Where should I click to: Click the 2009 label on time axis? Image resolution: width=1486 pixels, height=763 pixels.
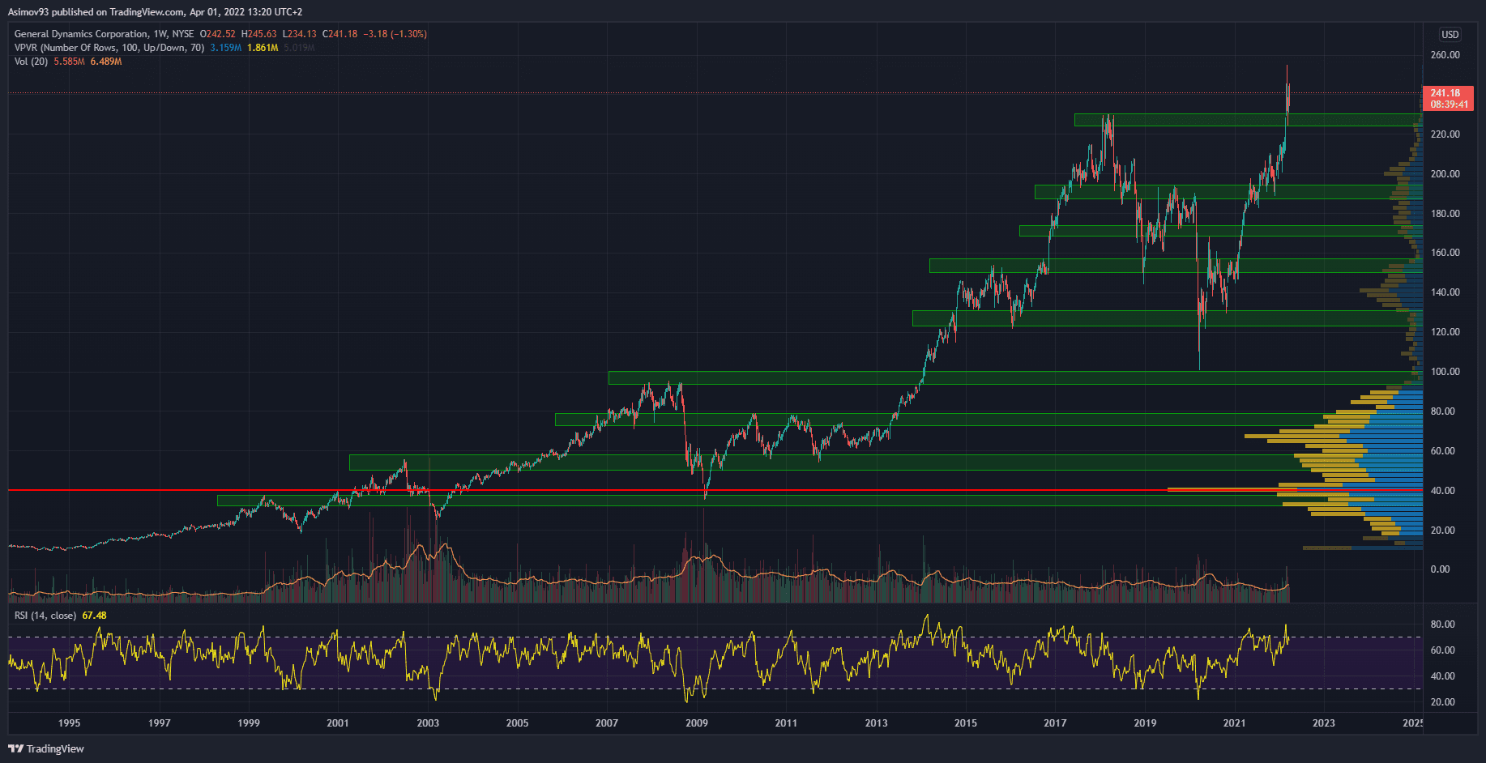click(x=696, y=723)
